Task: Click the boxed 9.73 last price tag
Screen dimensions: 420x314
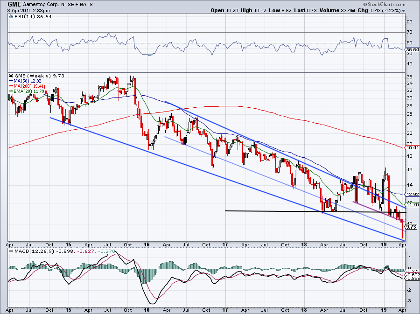Action: pyautogui.click(x=412, y=227)
